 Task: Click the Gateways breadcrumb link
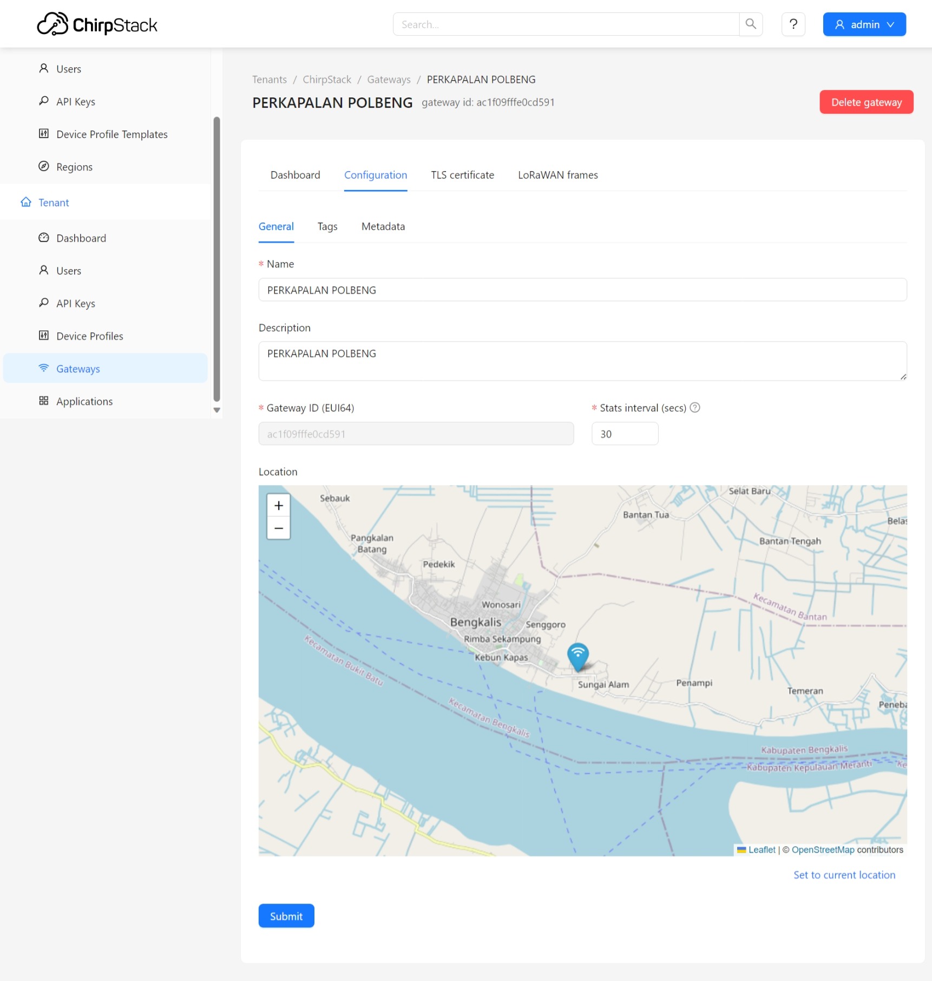tap(389, 80)
